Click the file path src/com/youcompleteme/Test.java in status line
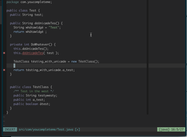Screen dimensions: 187x137 (46, 129)
